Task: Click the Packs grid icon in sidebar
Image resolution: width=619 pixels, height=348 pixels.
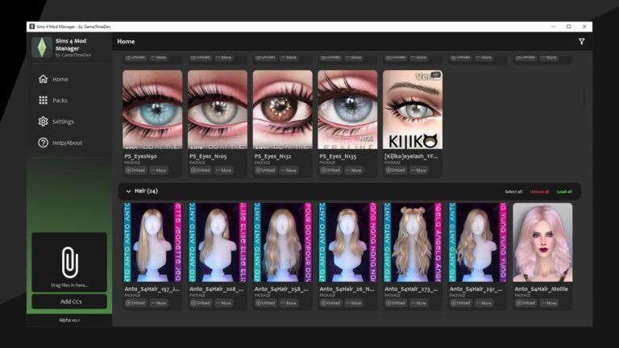Action: 43,101
